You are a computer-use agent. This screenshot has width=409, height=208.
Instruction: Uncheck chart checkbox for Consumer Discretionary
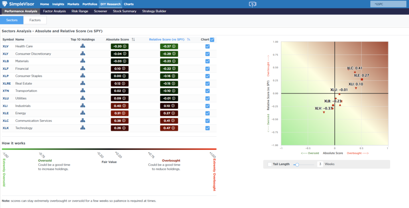[207, 53]
